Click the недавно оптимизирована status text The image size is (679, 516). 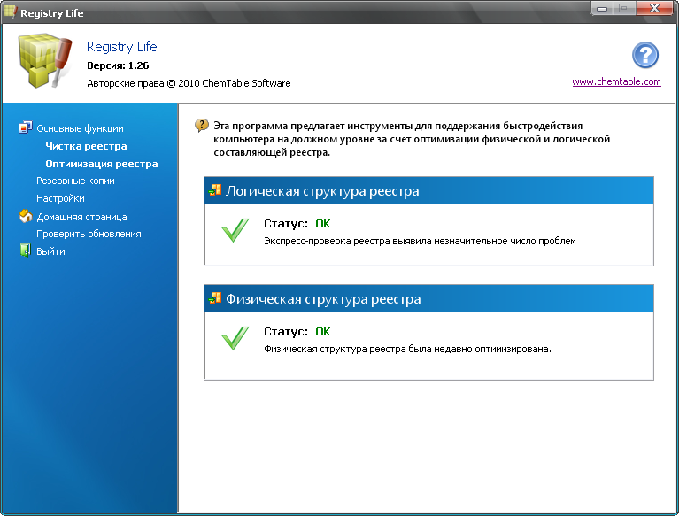(x=407, y=349)
